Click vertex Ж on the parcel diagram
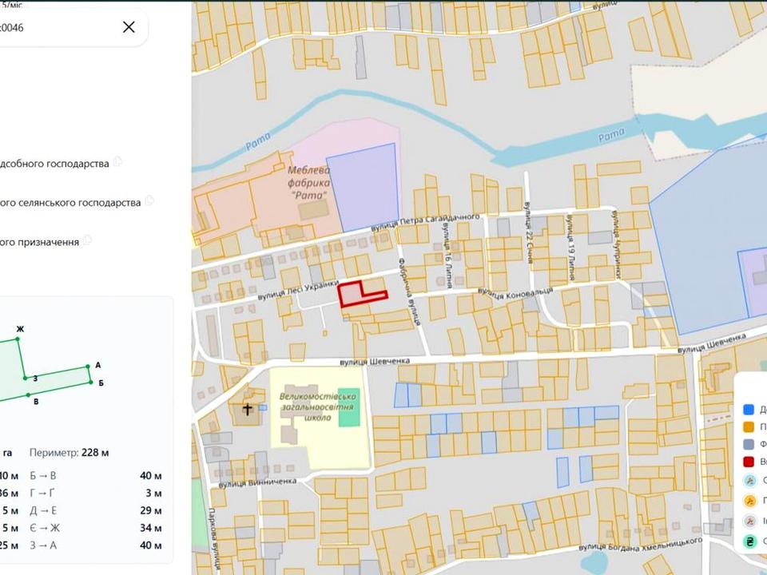Viewport: 767px width, 575px height. click(18, 339)
